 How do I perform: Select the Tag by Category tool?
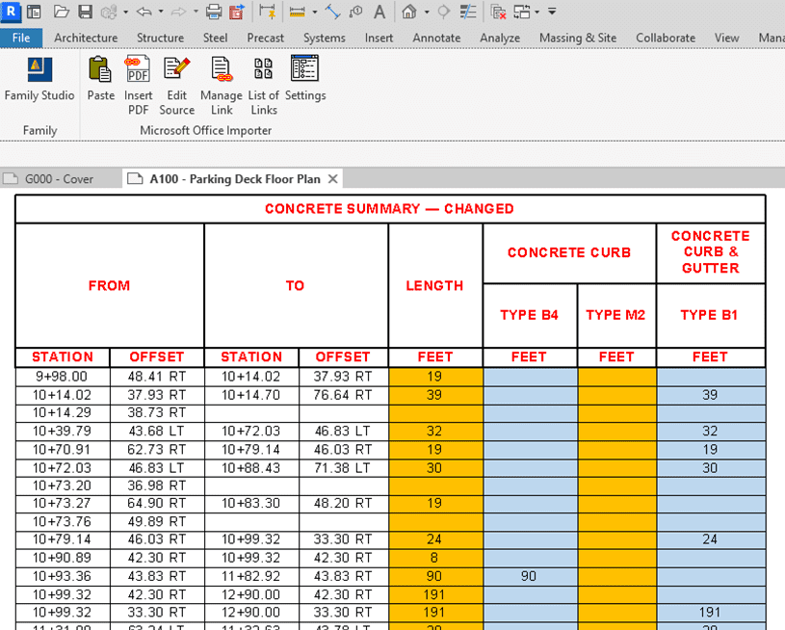[356, 12]
